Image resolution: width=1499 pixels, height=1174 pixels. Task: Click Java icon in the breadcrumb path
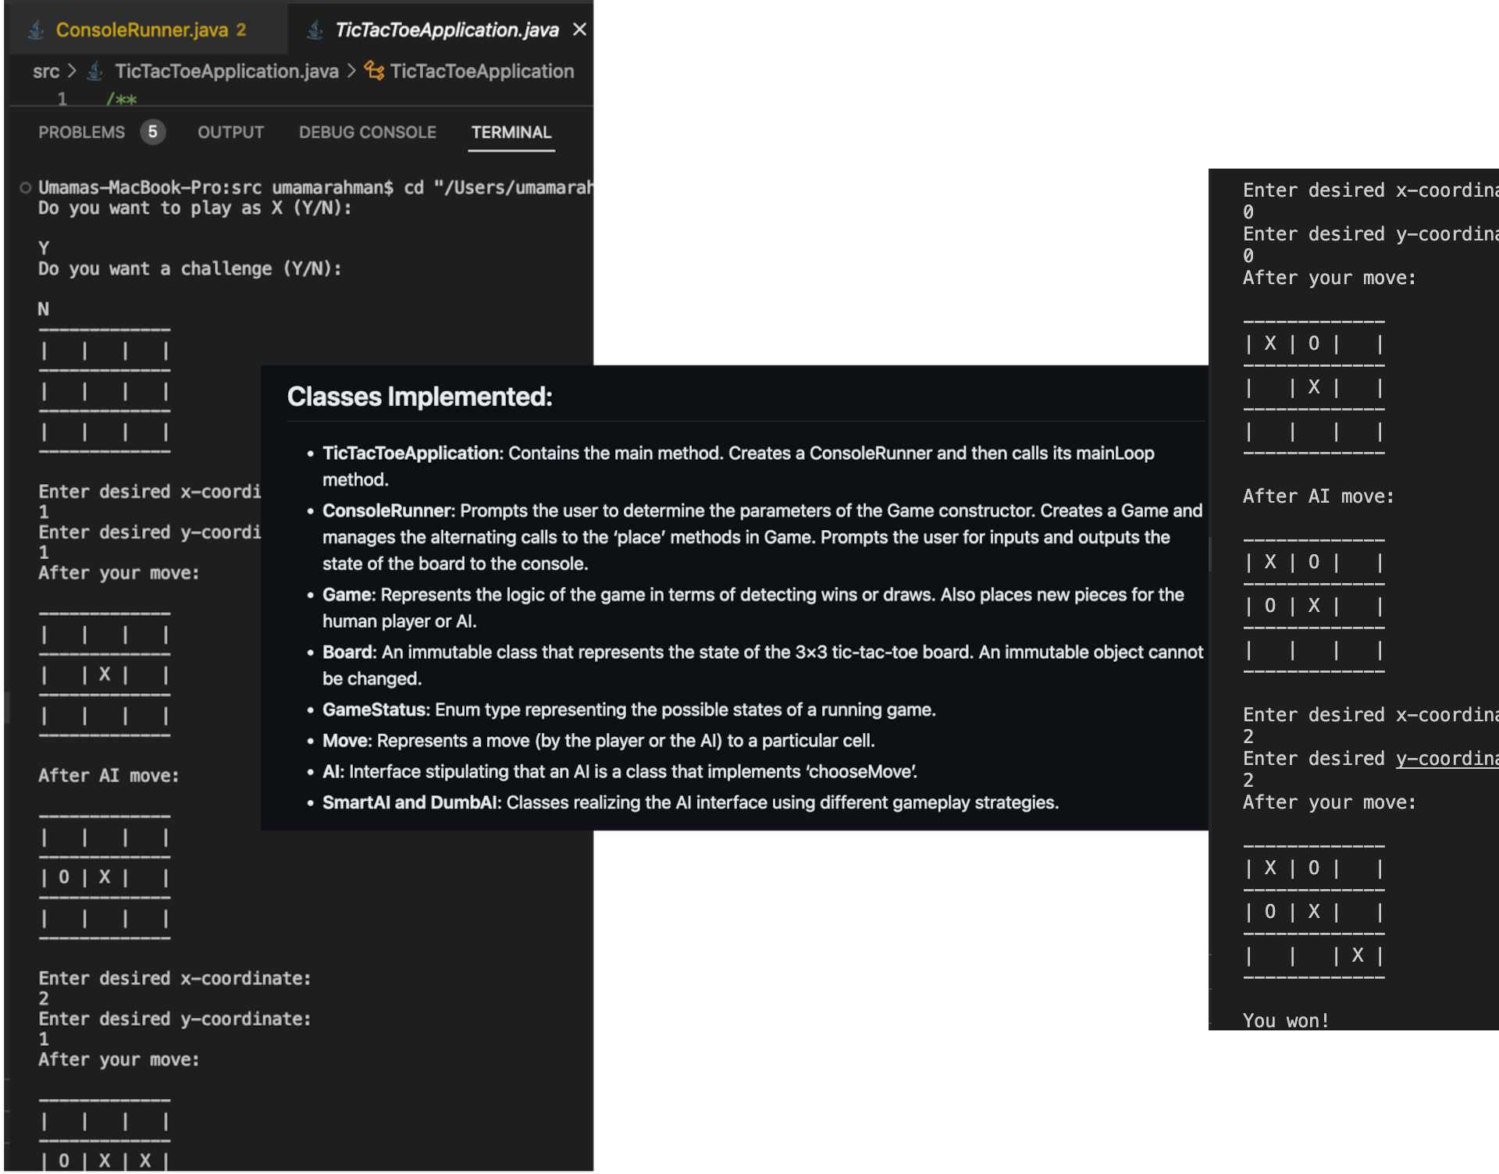coord(94,71)
